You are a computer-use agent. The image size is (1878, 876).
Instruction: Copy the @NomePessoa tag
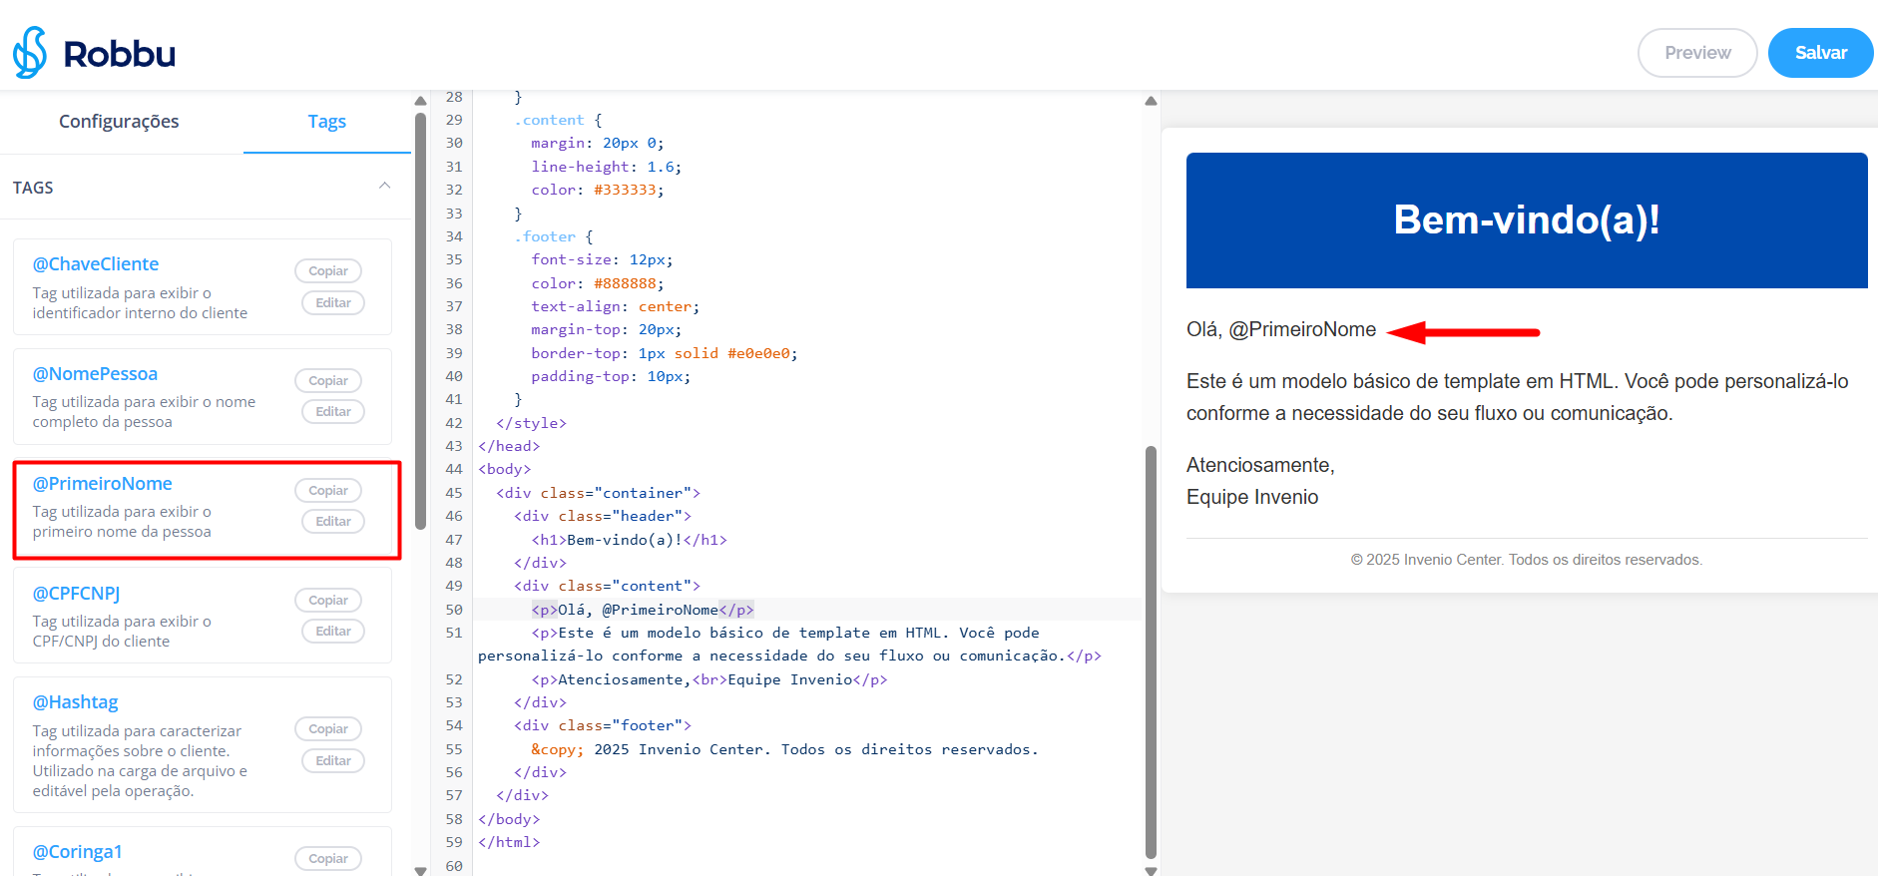[327, 381]
